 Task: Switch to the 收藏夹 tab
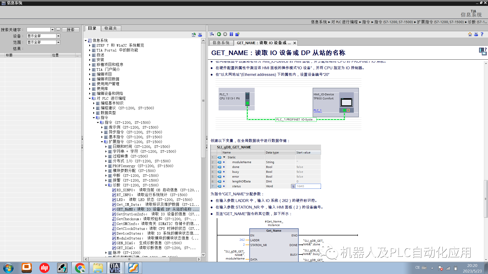point(111,28)
